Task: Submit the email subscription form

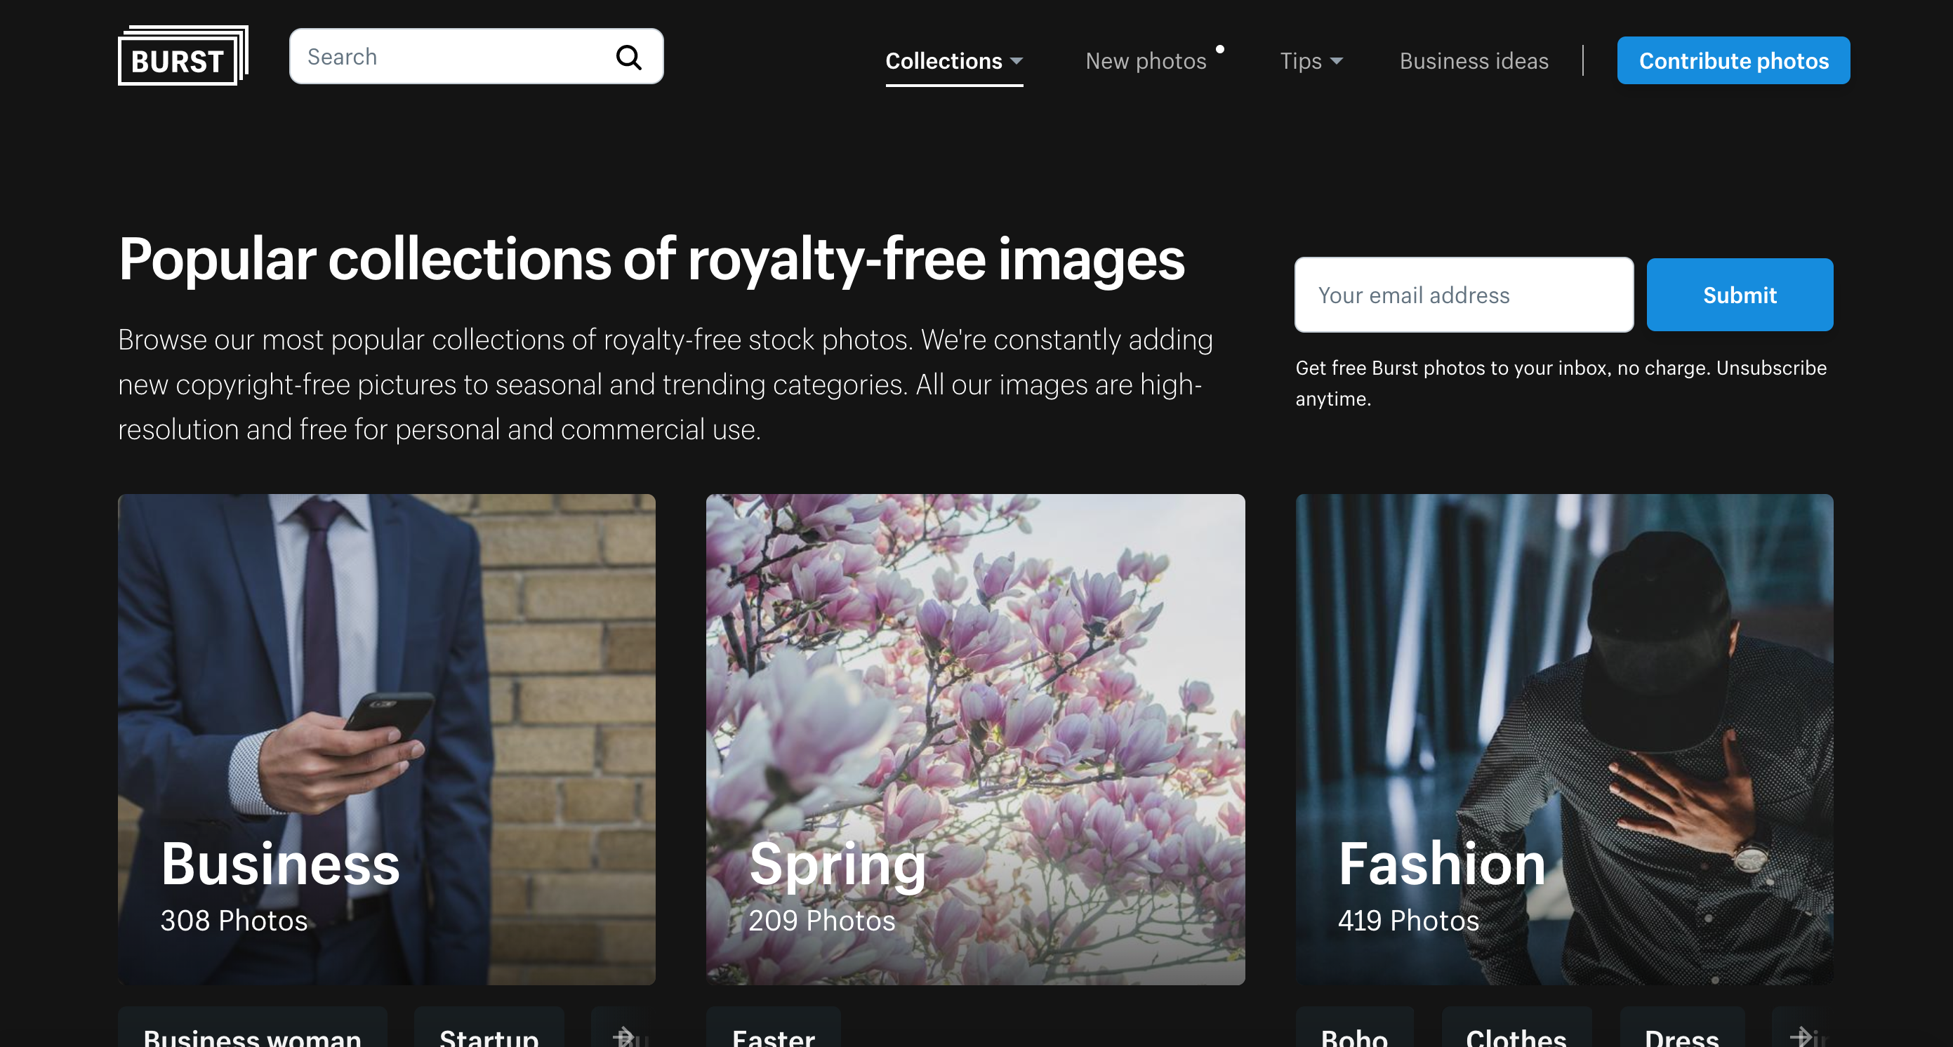Action: click(x=1739, y=295)
